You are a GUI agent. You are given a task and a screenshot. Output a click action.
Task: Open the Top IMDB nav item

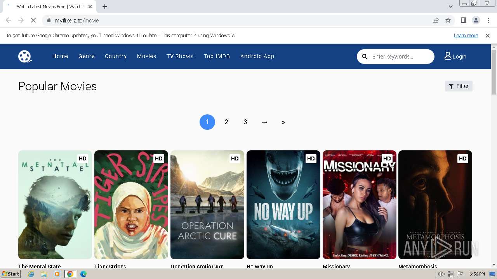click(x=217, y=56)
